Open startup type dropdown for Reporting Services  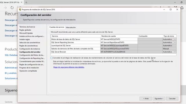coord(175,42)
